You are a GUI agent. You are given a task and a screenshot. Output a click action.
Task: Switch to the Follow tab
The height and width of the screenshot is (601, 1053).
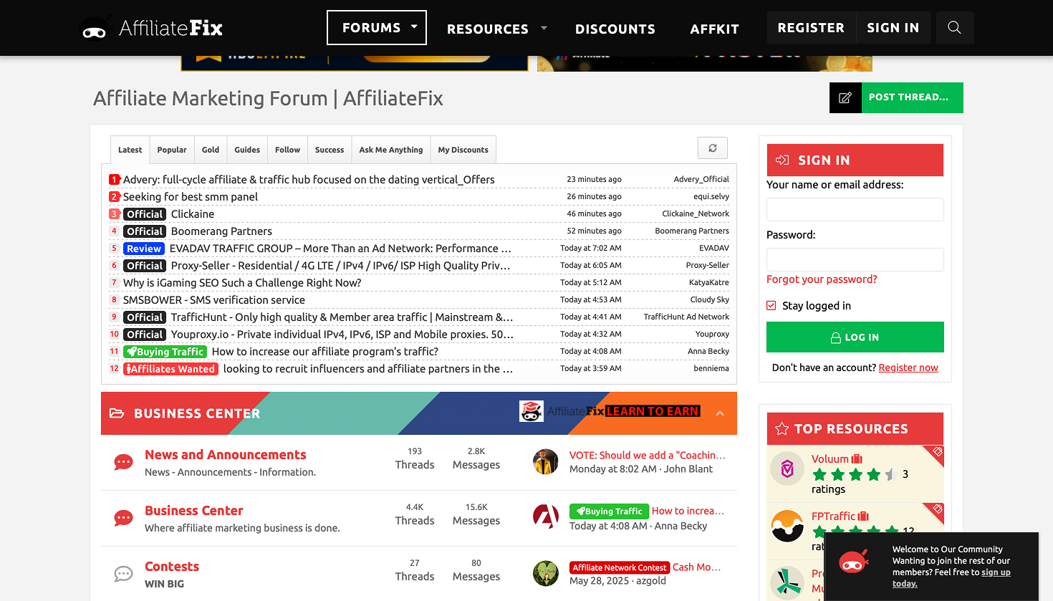point(287,150)
